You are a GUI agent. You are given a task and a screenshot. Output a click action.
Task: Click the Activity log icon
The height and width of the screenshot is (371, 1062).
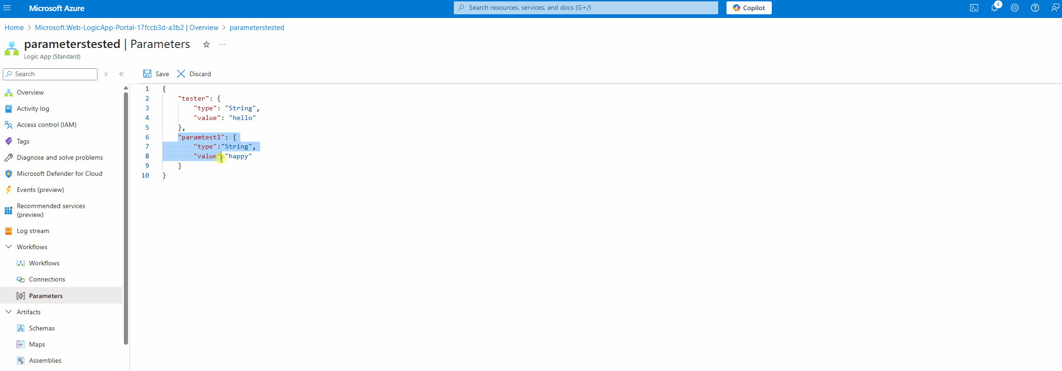8,108
